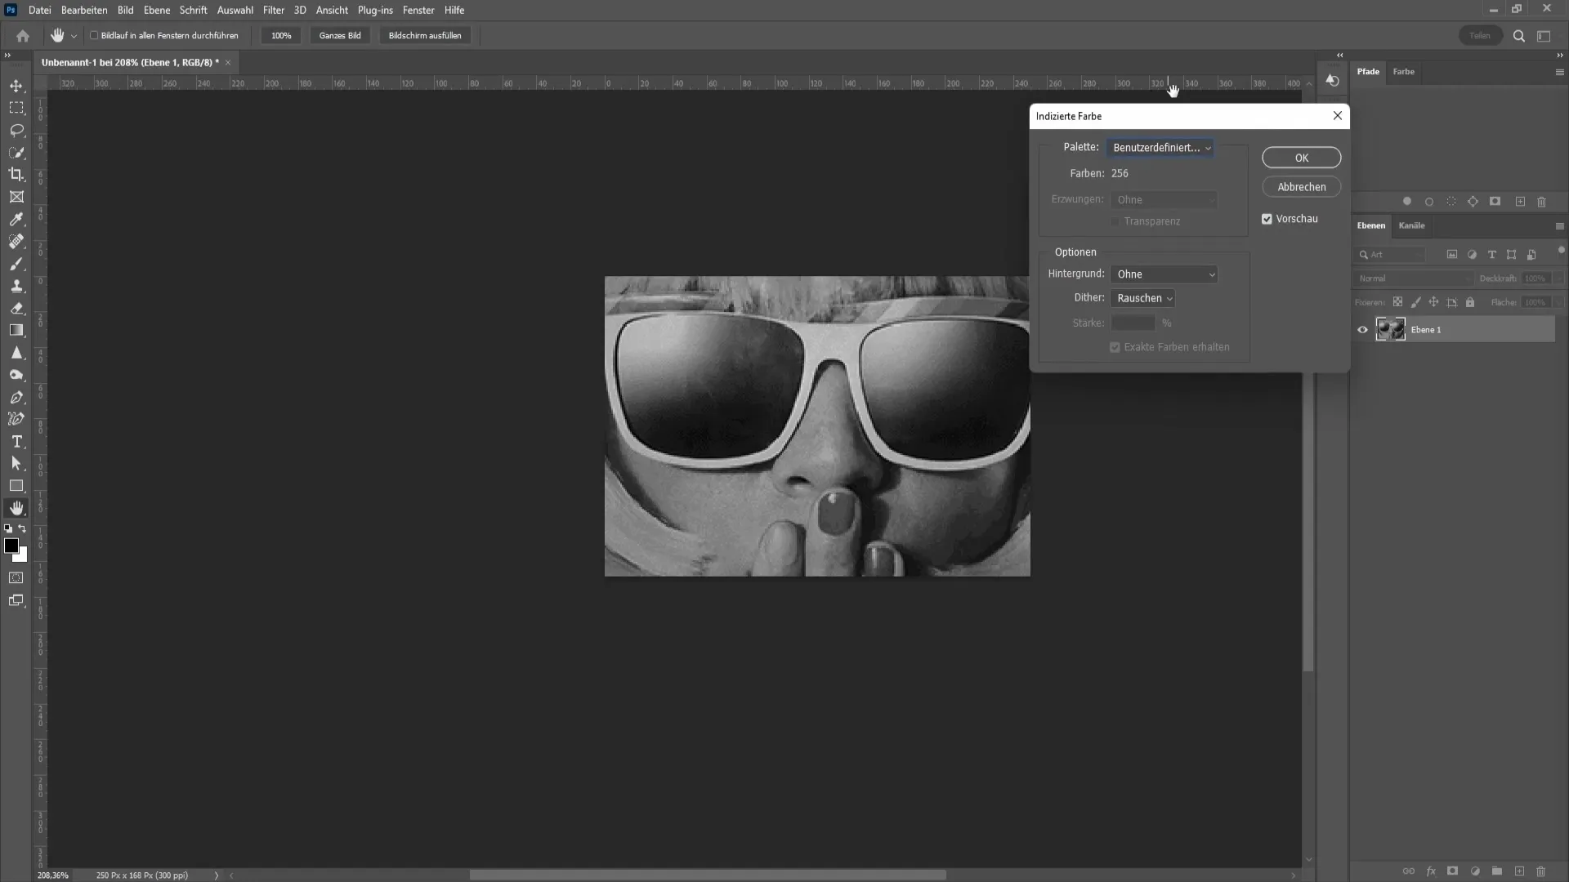Screen dimensions: 1569x882
Task: Click the Ganzes Bild button
Action: [340, 36]
